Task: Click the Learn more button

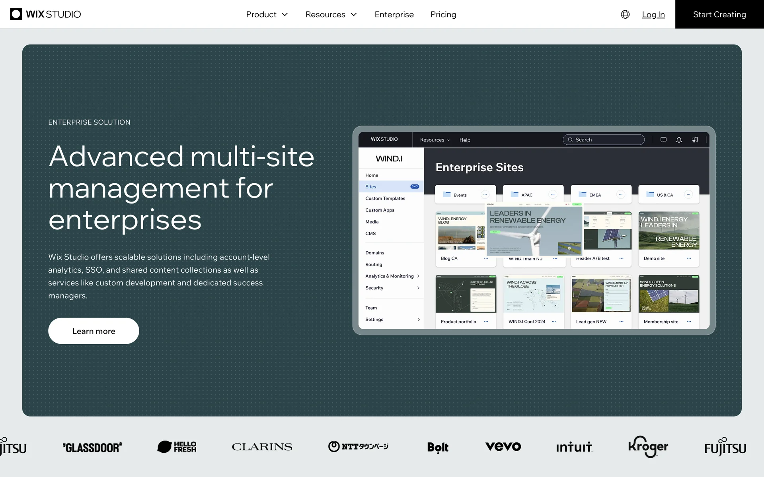Action: (94, 331)
